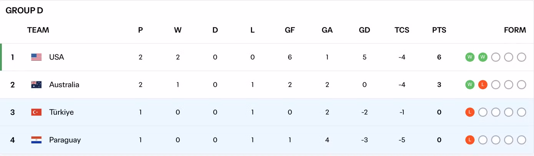The height and width of the screenshot is (156, 534).
Task: Click Australia's orange L form badge
Action: (x=483, y=84)
